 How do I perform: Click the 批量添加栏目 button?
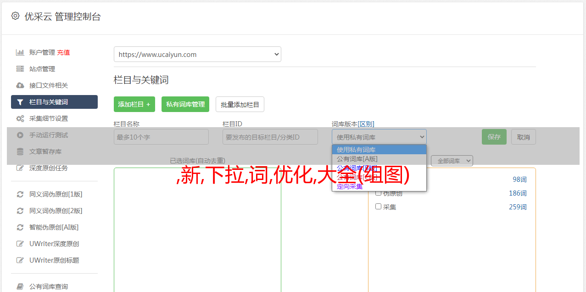pos(240,104)
